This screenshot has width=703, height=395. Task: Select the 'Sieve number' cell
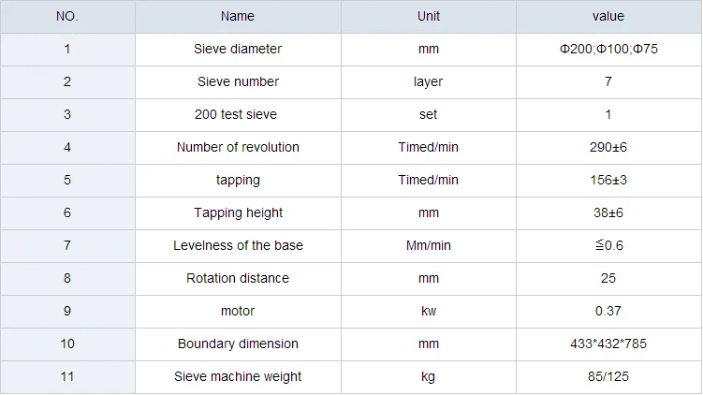coord(238,81)
